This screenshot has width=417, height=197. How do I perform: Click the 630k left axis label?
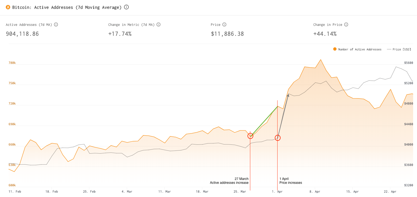point(12,165)
